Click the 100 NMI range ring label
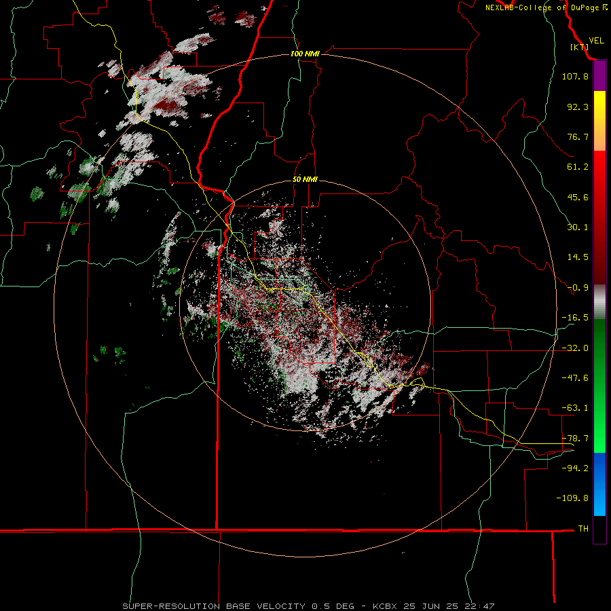This screenshot has height=611, width=611. [305, 54]
